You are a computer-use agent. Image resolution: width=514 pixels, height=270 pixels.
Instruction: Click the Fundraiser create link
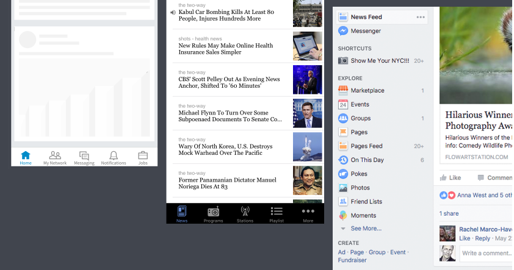pos(352,260)
